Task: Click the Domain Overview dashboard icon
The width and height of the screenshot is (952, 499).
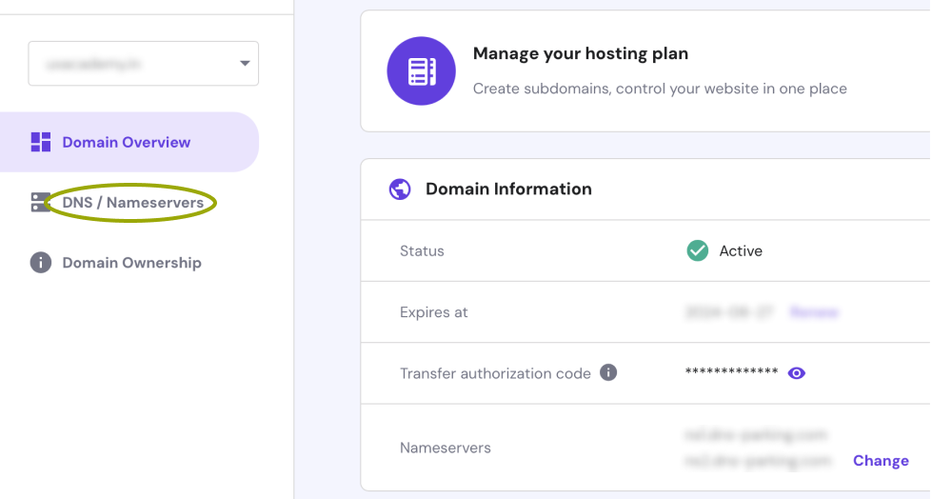Action: point(40,143)
